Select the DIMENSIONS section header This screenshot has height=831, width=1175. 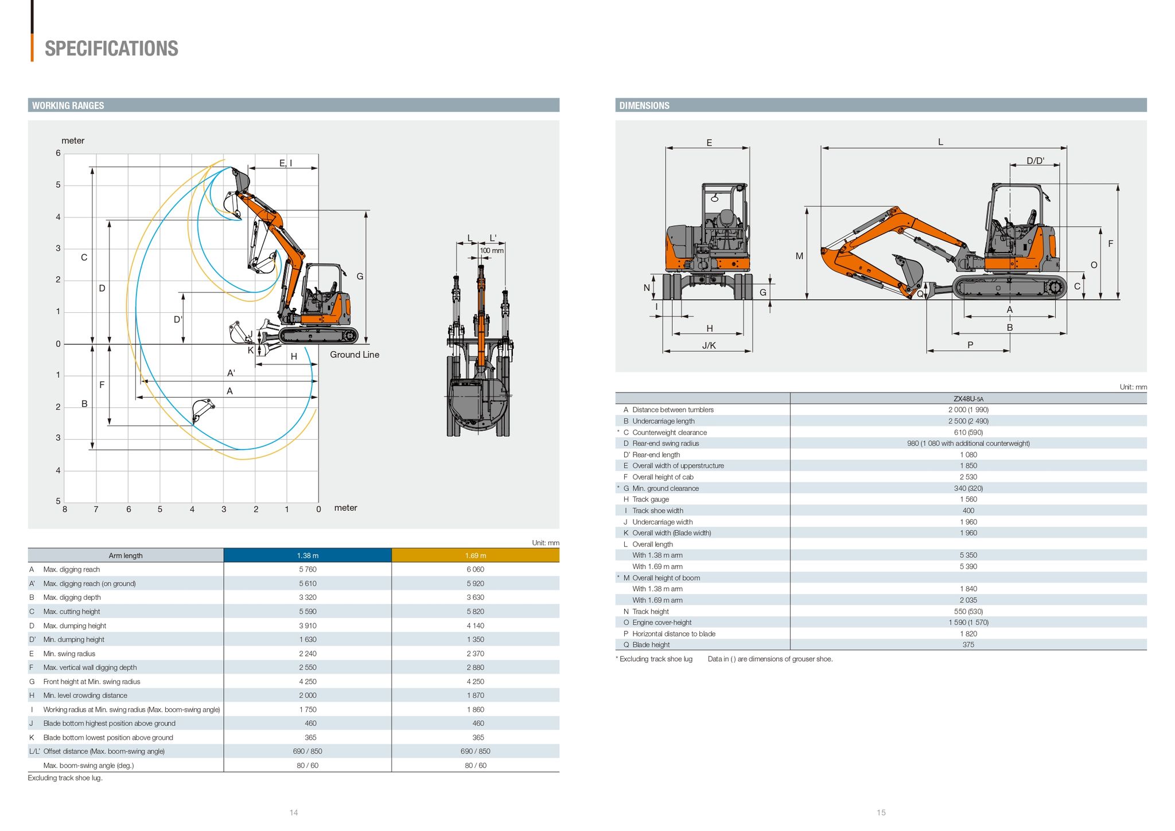881,105
